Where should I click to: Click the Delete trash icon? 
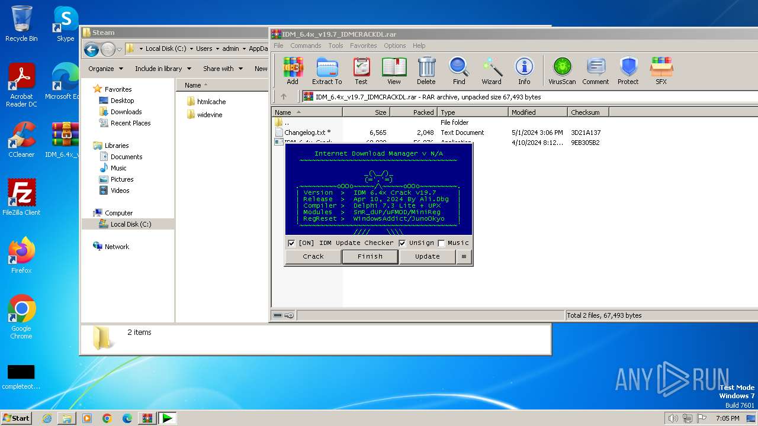pos(426,71)
